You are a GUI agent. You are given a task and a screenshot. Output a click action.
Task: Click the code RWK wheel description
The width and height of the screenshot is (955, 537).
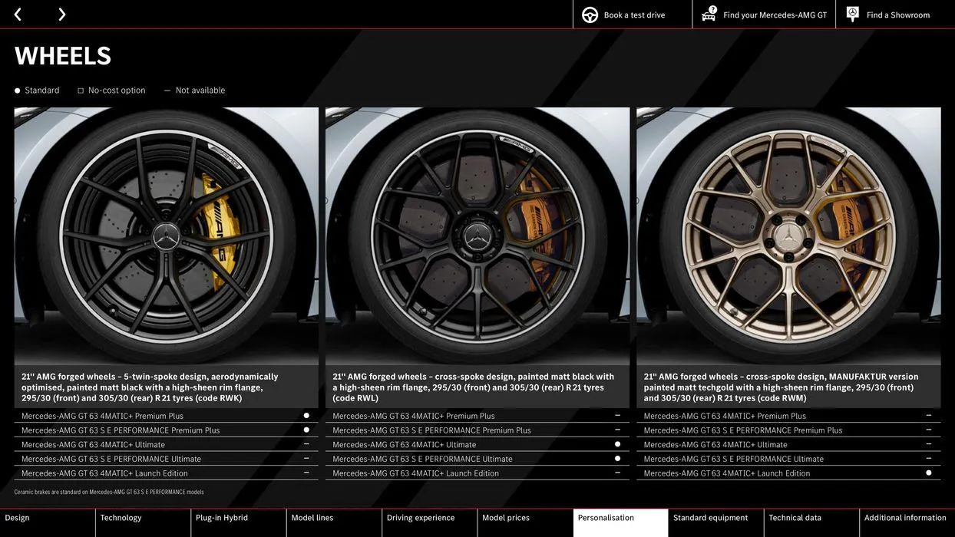[x=150, y=387]
